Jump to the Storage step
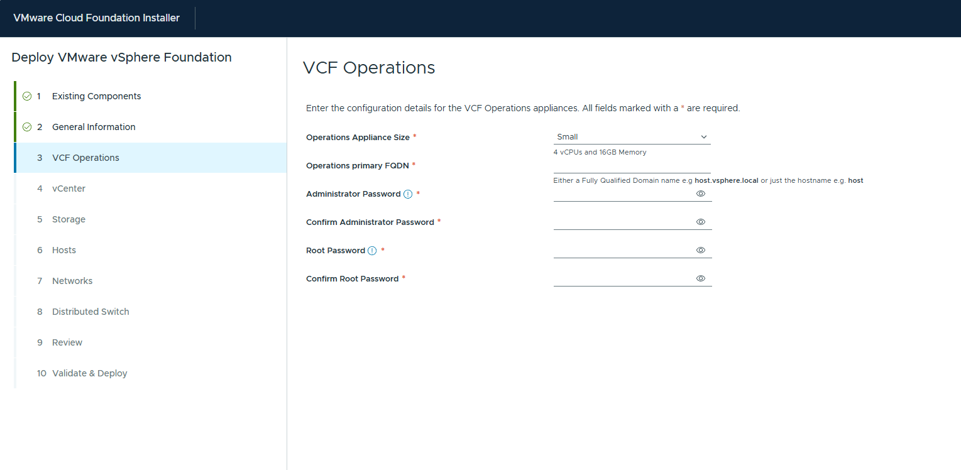This screenshot has height=470, width=961. click(69, 219)
